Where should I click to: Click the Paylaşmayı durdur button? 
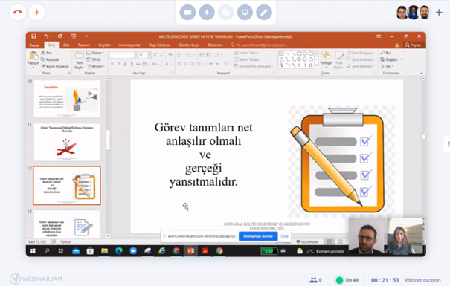tap(258, 236)
